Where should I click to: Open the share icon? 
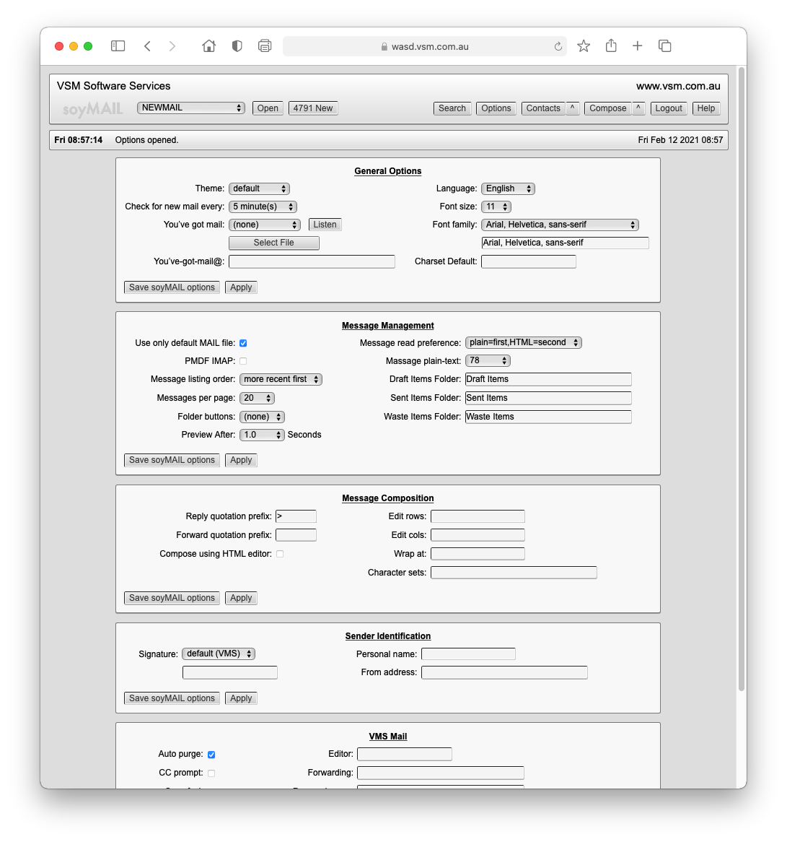click(x=611, y=45)
